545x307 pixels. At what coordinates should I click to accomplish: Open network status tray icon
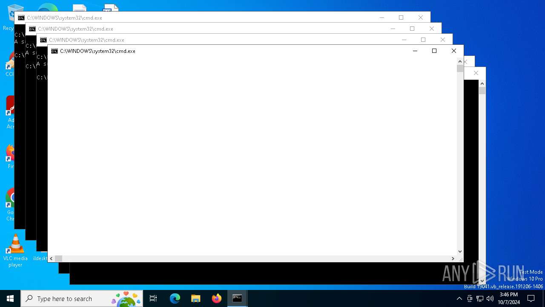point(480,298)
